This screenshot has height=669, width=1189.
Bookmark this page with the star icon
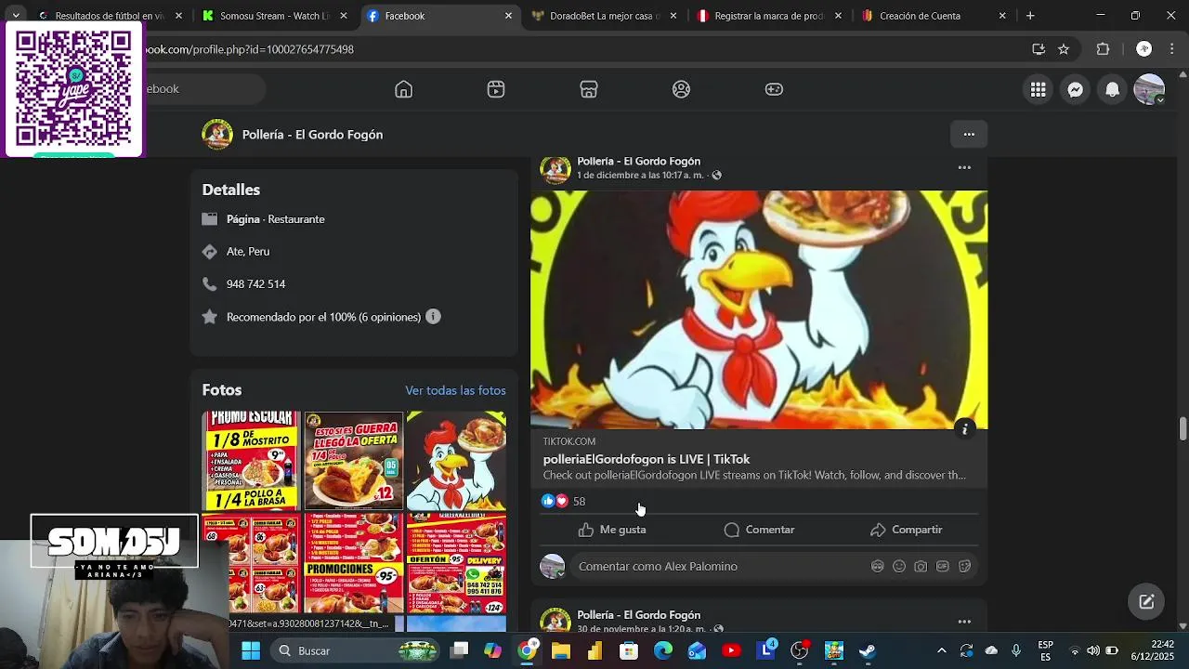tap(1064, 49)
